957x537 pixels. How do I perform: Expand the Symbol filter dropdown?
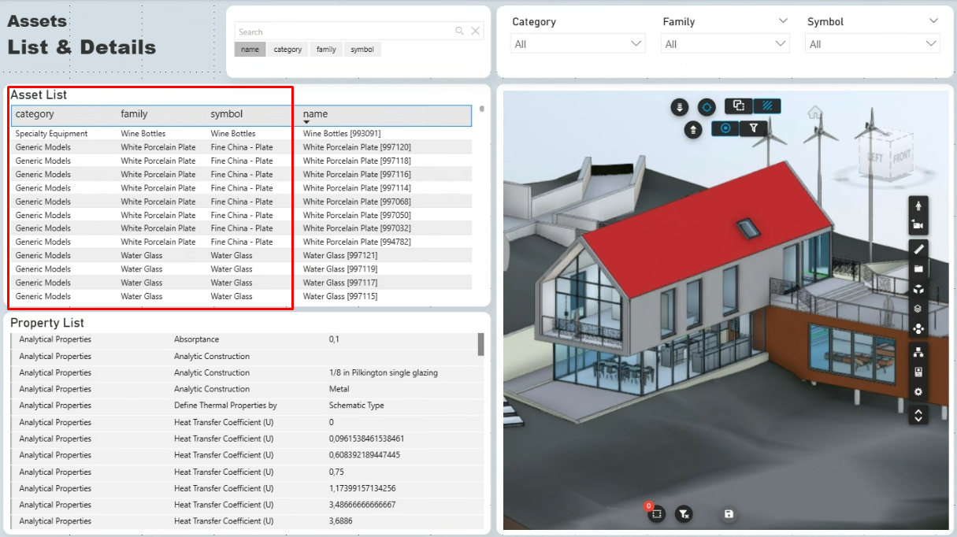873,44
